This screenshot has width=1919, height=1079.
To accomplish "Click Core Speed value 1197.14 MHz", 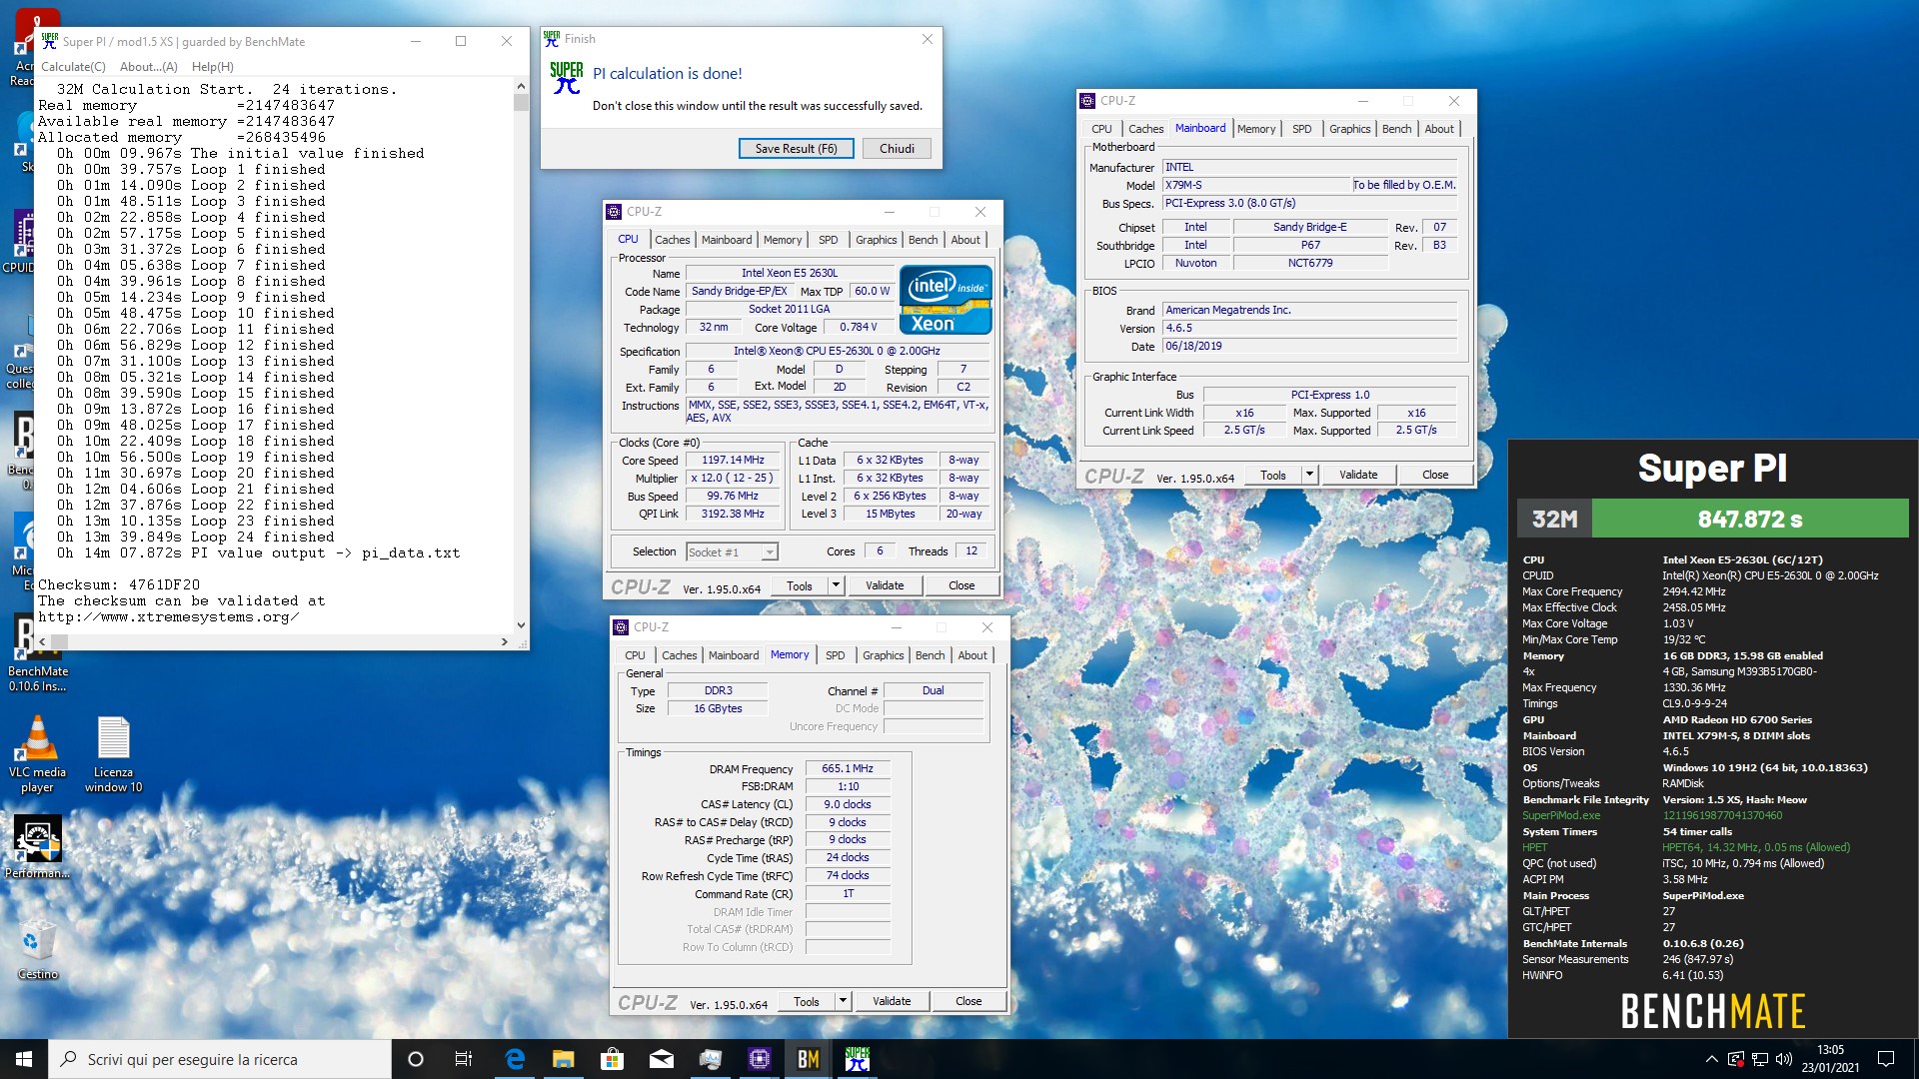I will click(x=733, y=460).
